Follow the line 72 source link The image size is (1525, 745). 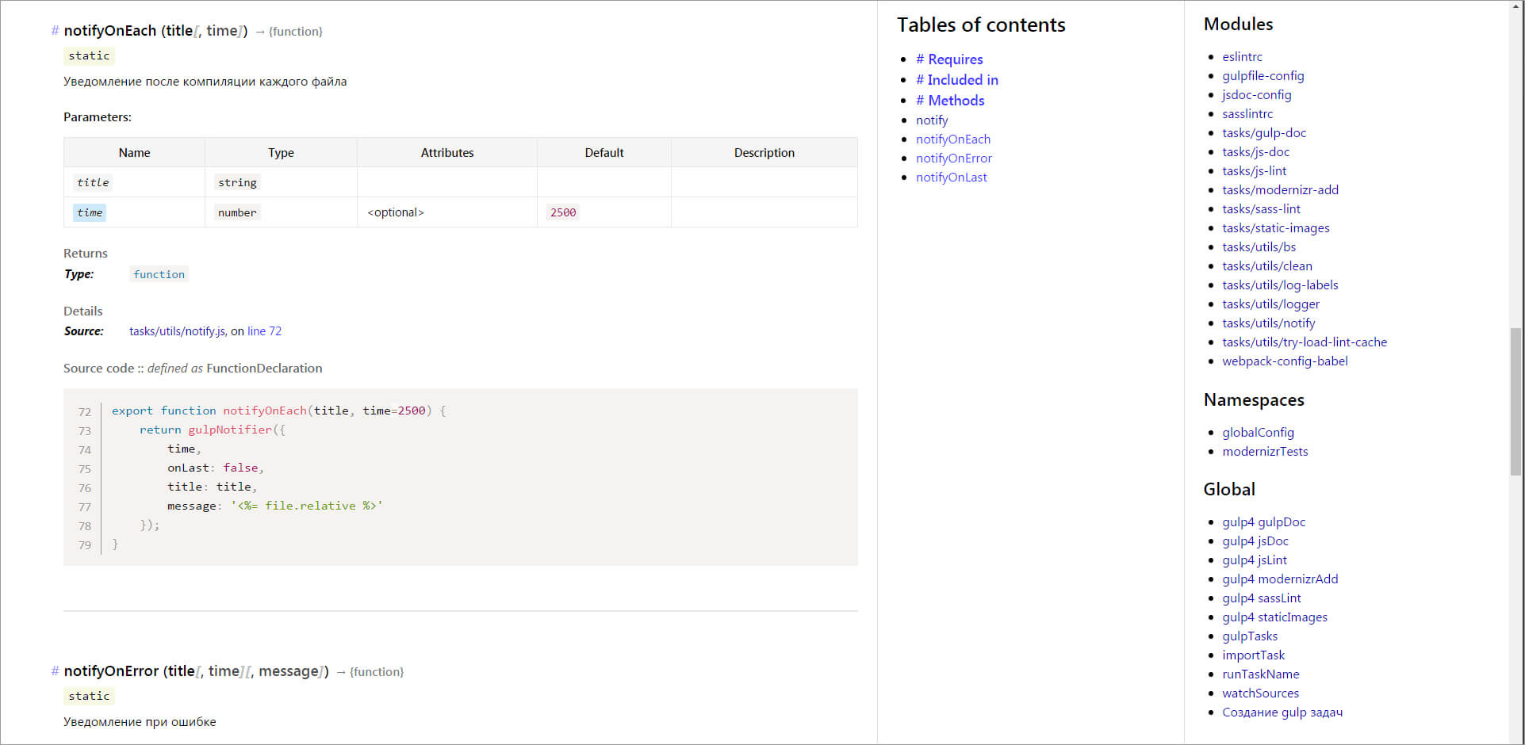click(264, 331)
